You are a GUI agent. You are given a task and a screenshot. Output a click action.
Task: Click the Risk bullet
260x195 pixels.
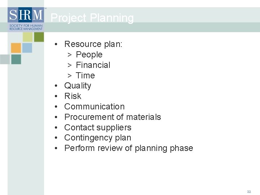click(73, 96)
